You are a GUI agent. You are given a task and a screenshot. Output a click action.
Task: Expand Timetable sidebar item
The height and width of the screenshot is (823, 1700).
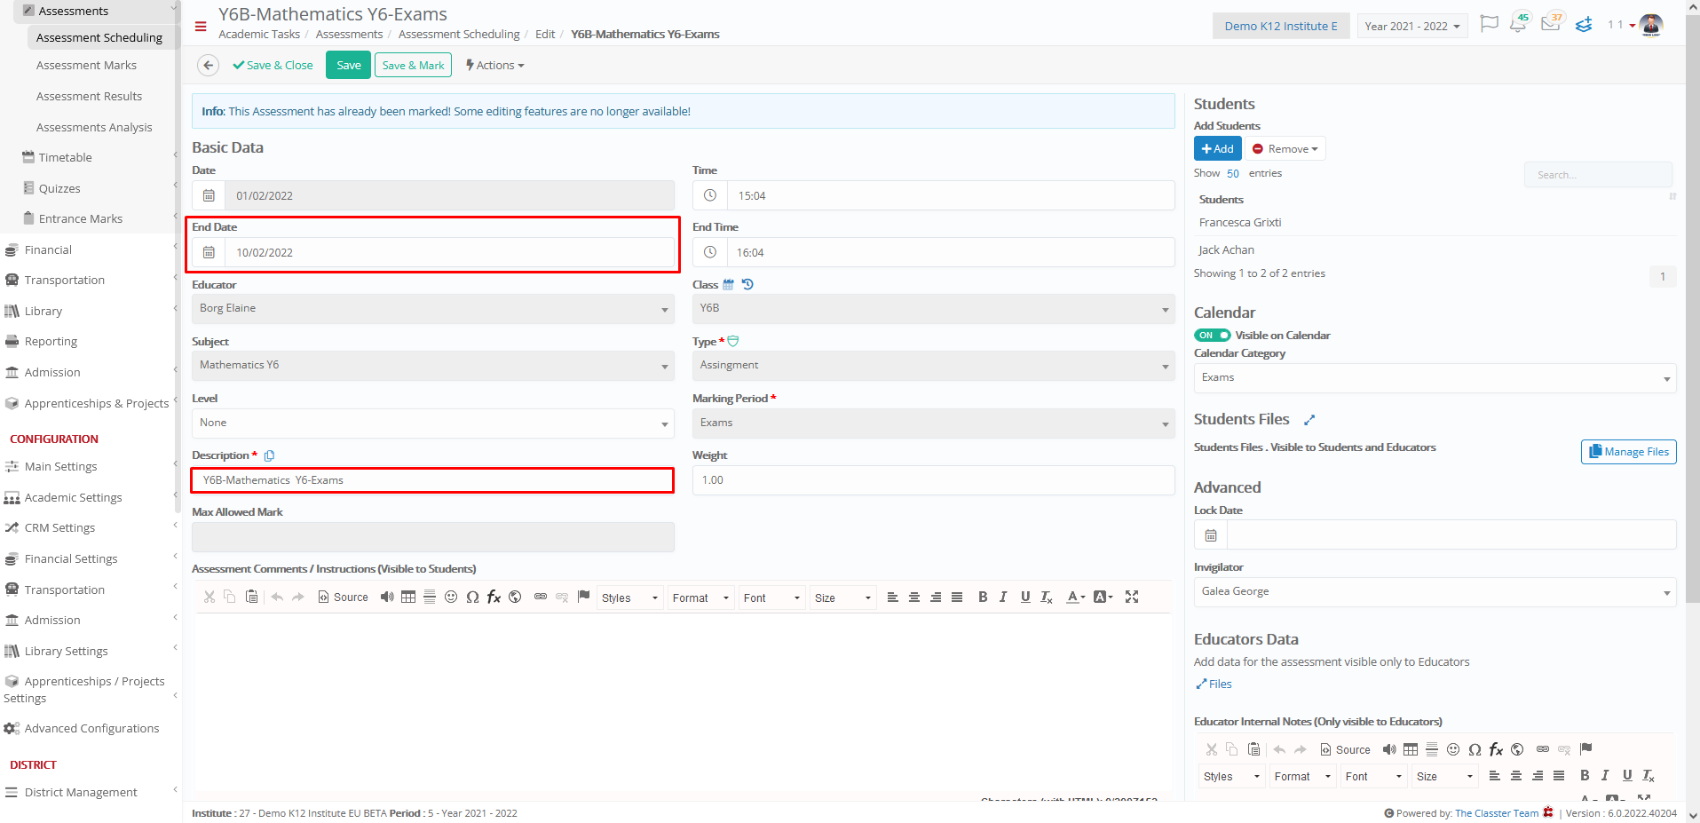[x=65, y=157]
